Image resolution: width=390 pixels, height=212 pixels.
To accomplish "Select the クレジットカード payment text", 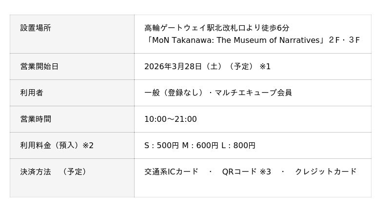I will click(326, 172).
